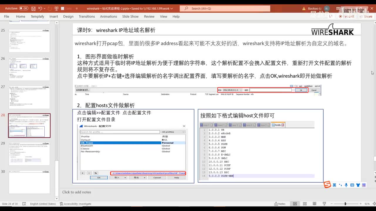Image resolution: width=376 pixels, height=211 pixels.
Task: Click the Search (Alt+Q) box
Action: [225, 8]
